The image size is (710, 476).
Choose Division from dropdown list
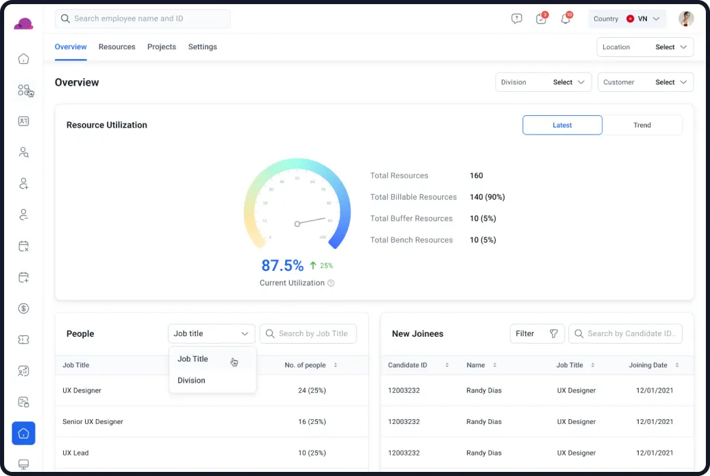212,381
